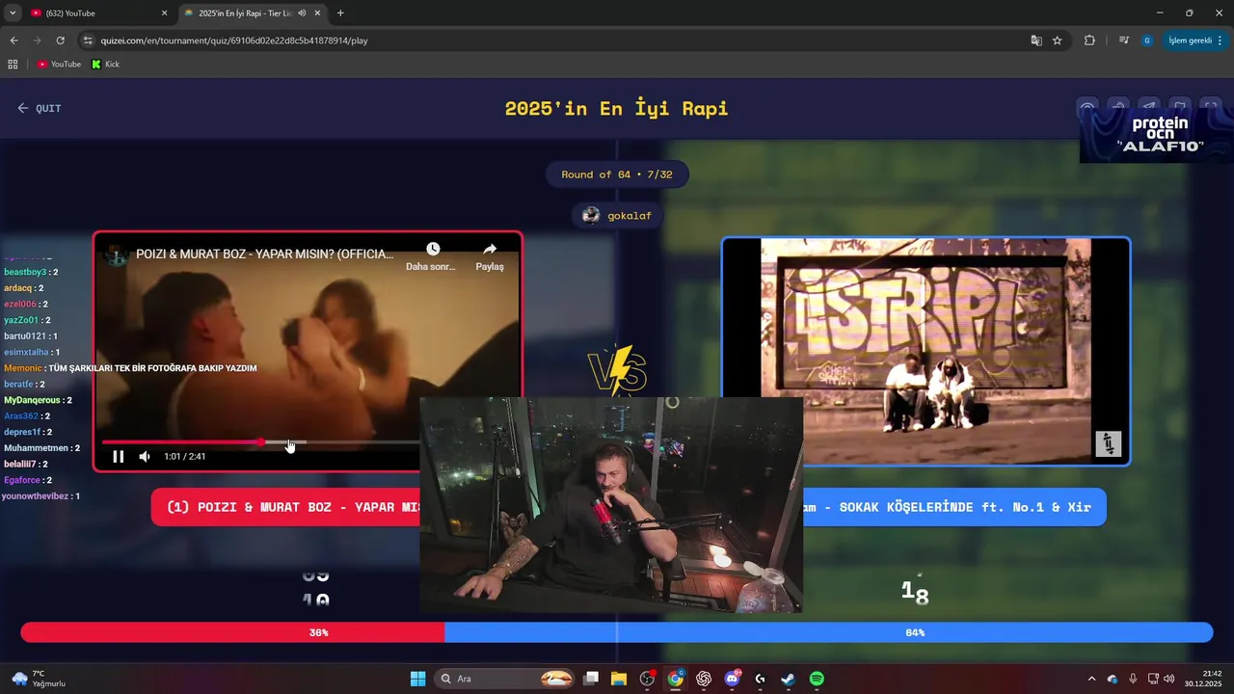Expand the hidden system tray icons chevron
The image size is (1234, 694).
coord(1091,679)
